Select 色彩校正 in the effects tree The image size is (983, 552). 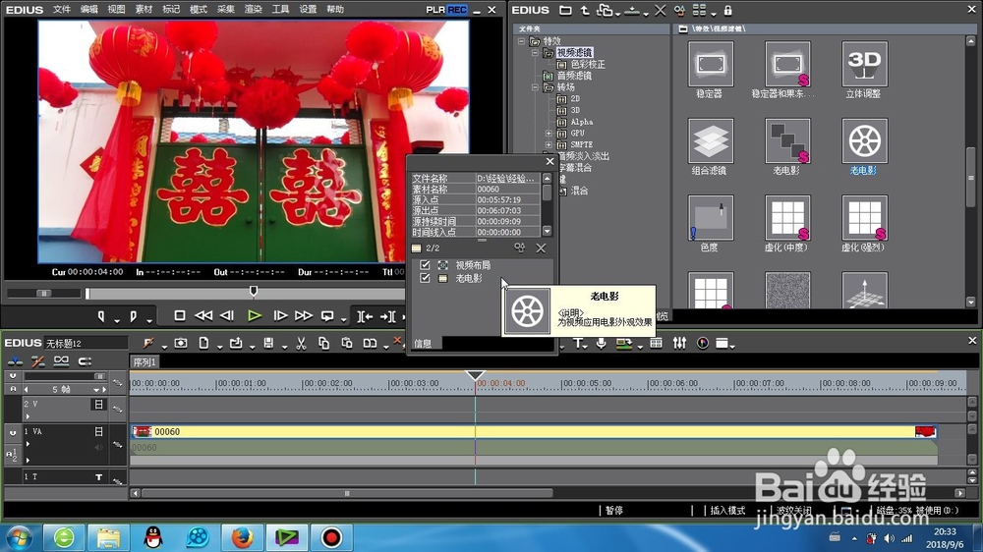tap(588, 64)
